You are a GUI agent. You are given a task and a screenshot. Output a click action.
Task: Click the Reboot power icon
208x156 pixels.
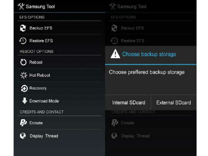[x=23, y=62]
